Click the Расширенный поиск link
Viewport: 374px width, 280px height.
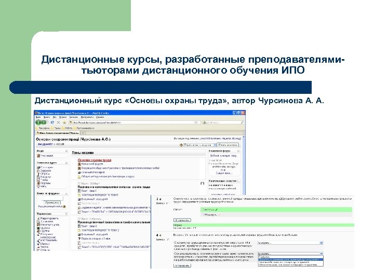pos(50,206)
